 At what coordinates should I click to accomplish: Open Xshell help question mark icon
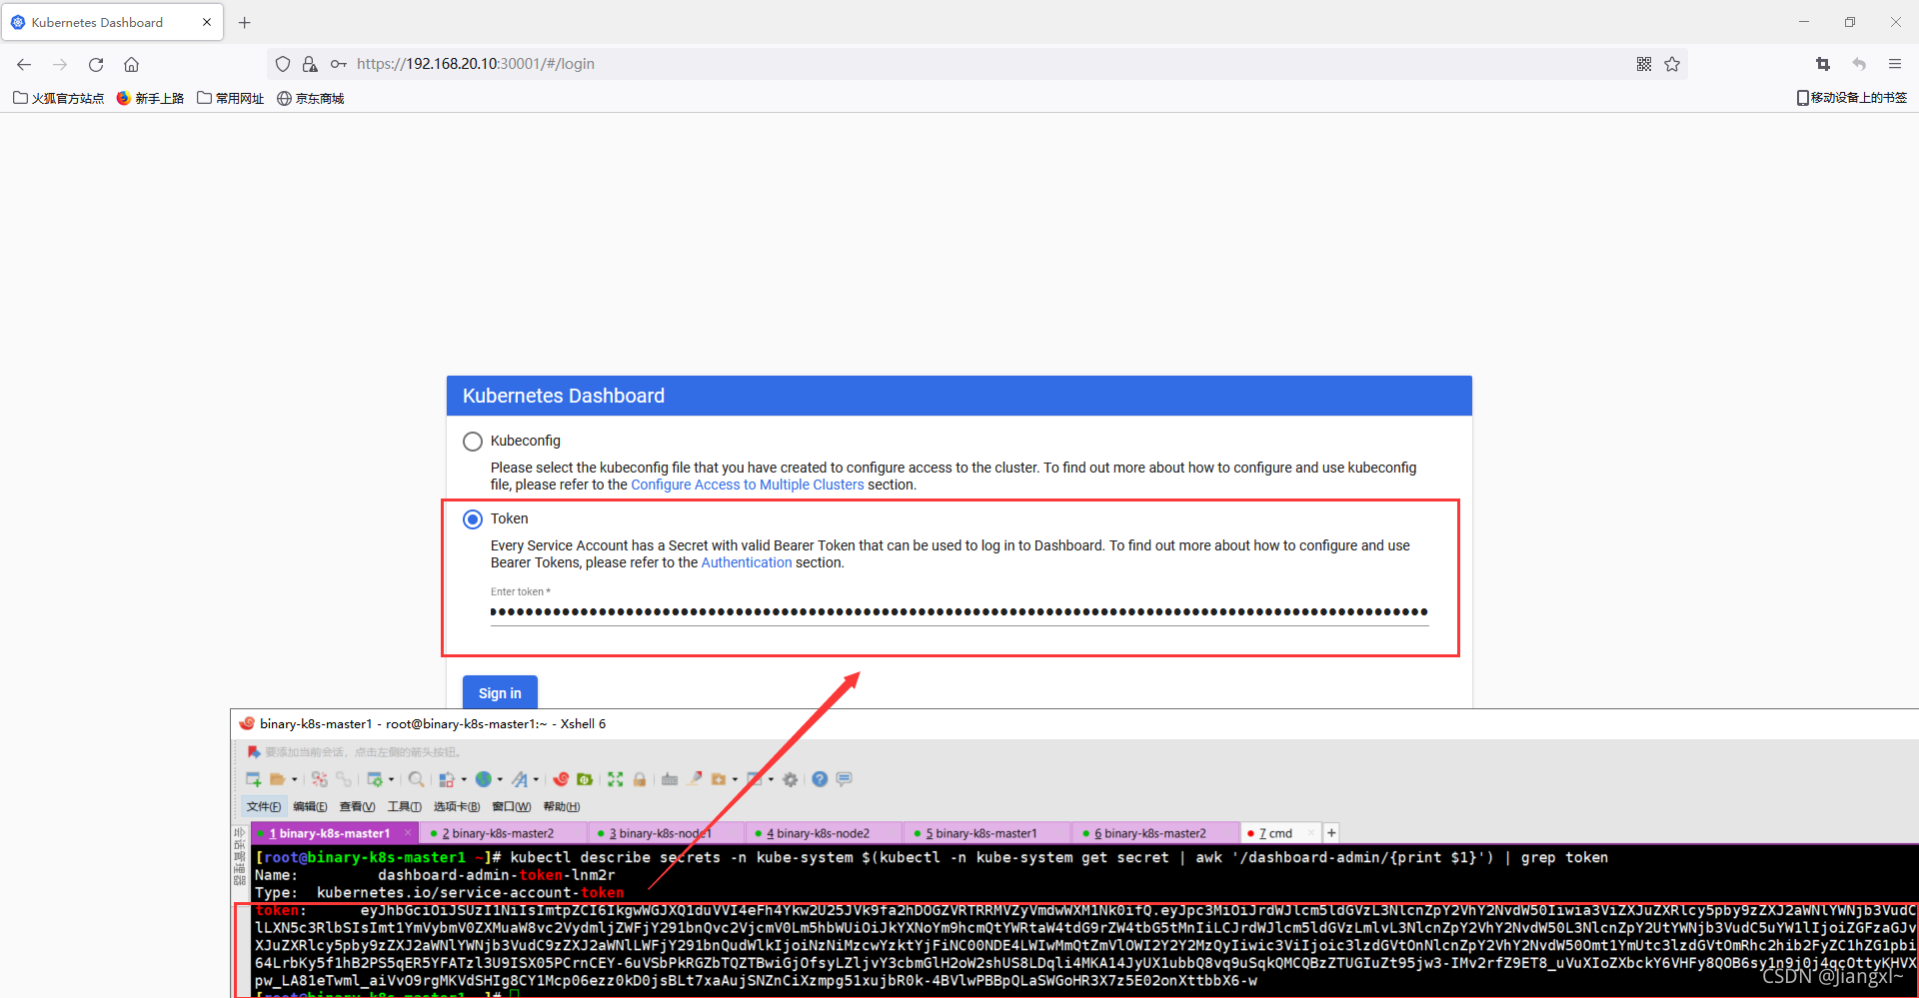tap(820, 779)
